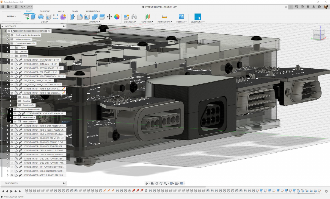Select the Combine tool
The width and height of the screenshot is (330, 199).
click(95, 17)
